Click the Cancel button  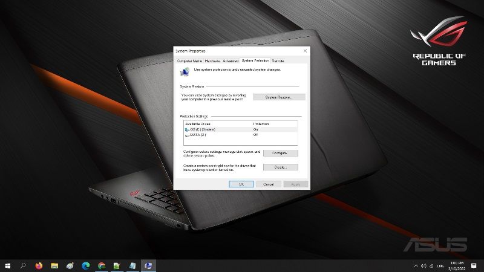point(269,184)
